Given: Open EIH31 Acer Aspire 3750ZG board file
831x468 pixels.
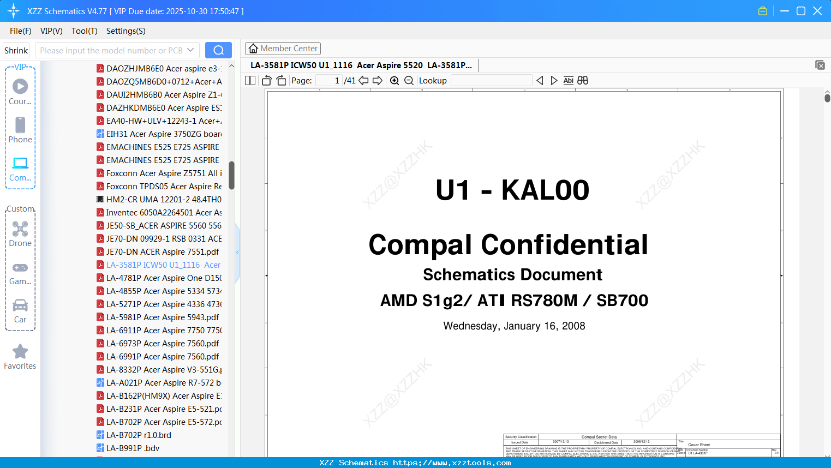Looking at the screenshot, I should 159,134.
